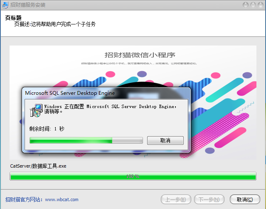Click the first round window control button
The image size is (266, 209).
246,5
